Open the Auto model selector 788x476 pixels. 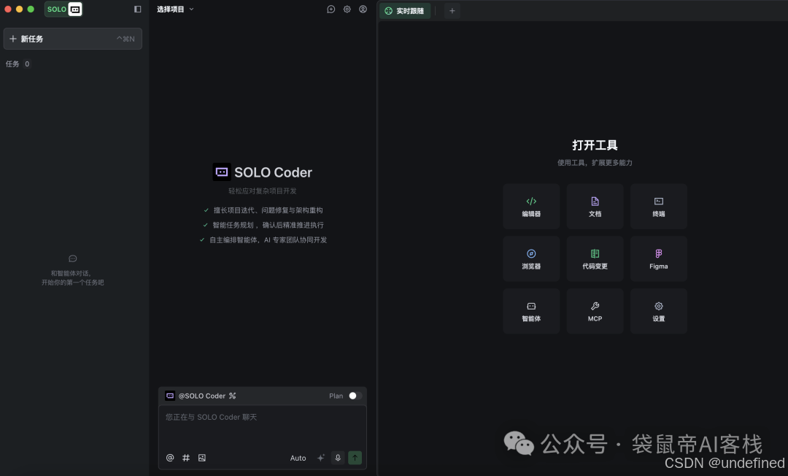(298, 458)
